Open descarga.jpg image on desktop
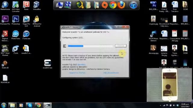This screenshot has height=108, width=193. click(x=153, y=49)
